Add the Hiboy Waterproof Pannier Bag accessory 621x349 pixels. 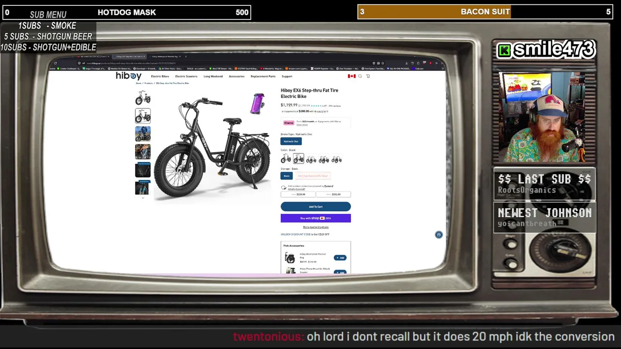pos(340,258)
